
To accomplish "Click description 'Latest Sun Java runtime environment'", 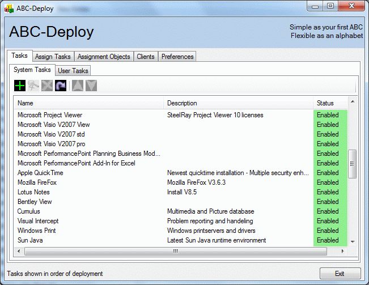I will tap(217, 240).
